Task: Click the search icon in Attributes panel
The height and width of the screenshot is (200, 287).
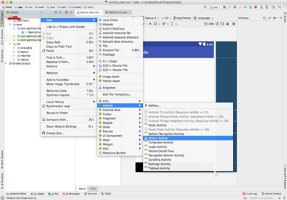Action: pos(265,18)
